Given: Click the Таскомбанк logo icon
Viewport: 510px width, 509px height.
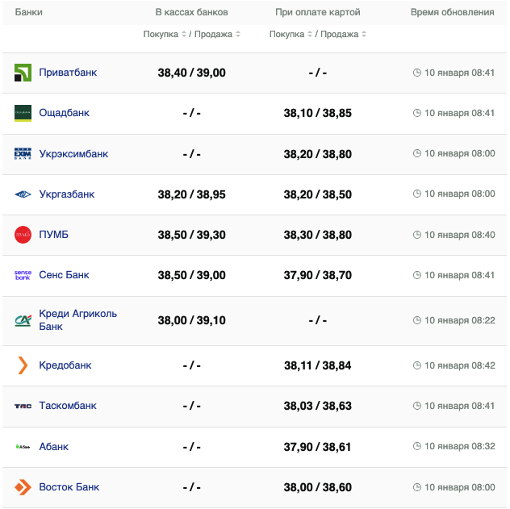Looking at the screenshot, I should pyautogui.click(x=23, y=406).
